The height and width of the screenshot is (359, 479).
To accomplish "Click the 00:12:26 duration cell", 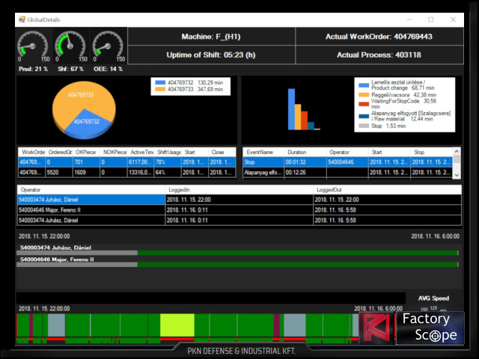I will click(x=305, y=173).
